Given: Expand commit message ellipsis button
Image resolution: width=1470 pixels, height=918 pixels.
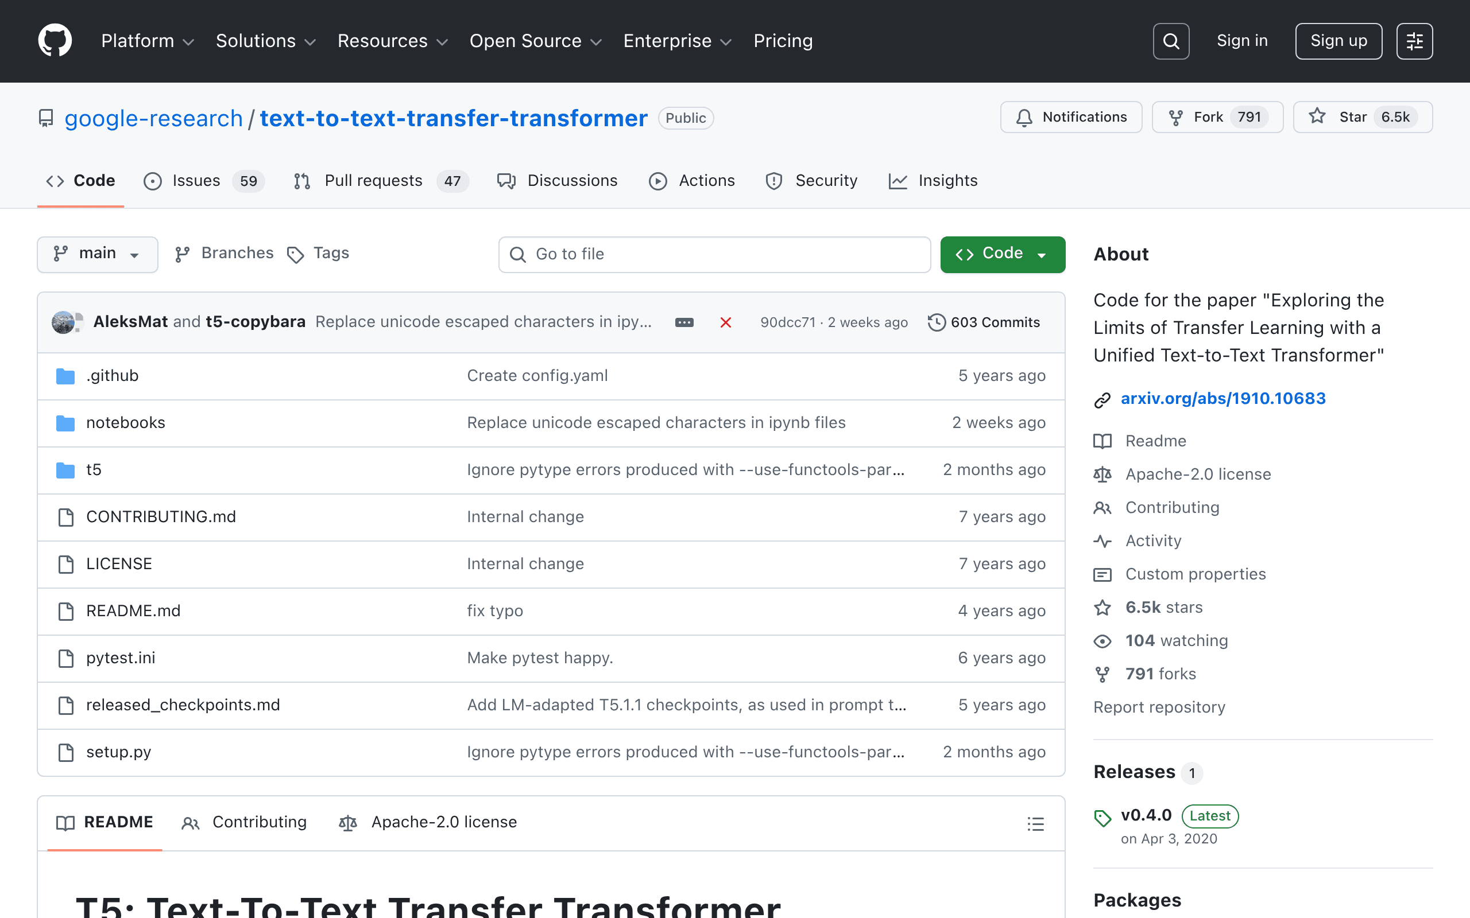Looking at the screenshot, I should 684,322.
